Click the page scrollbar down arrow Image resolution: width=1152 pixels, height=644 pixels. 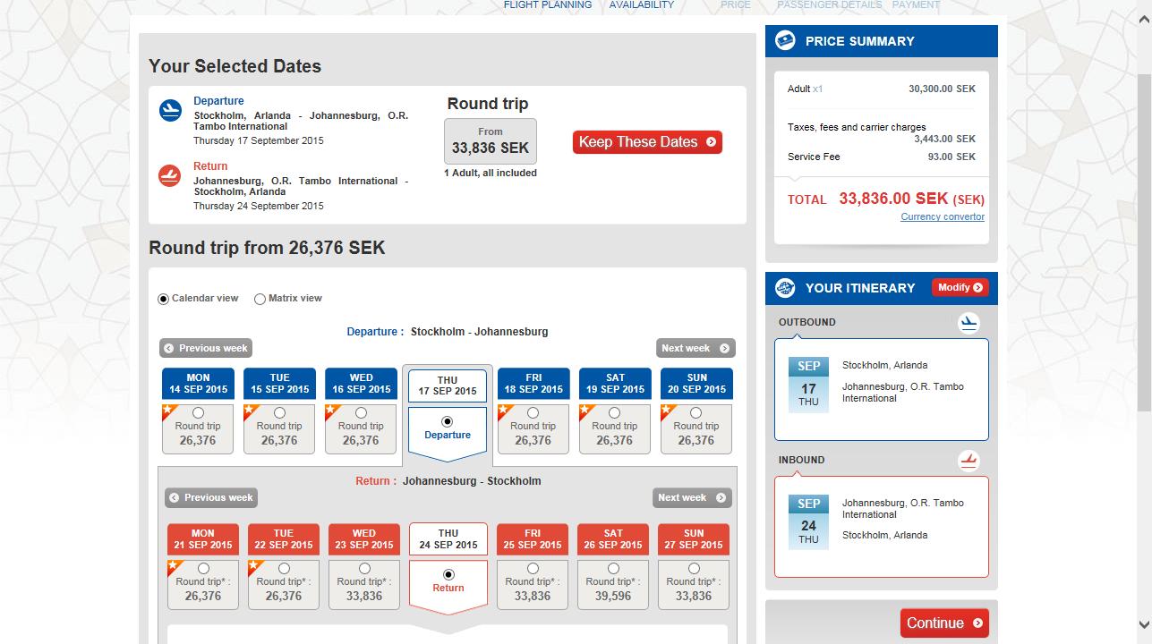point(1144,624)
